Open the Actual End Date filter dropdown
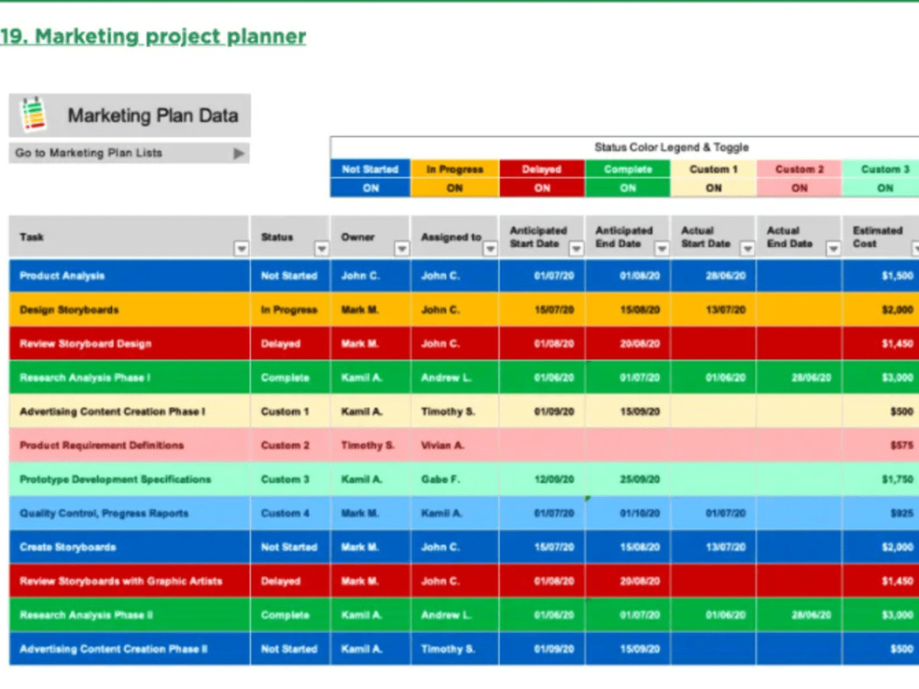919x689 pixels. click(x=833, y=249)
